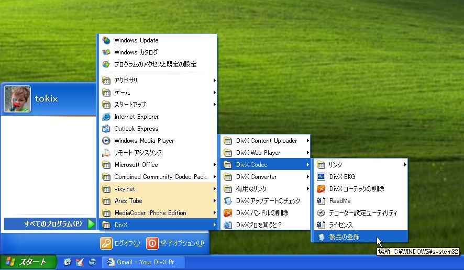Click すべてのプログラム(P) button
464x270 pixels.
tap(50, 224)
